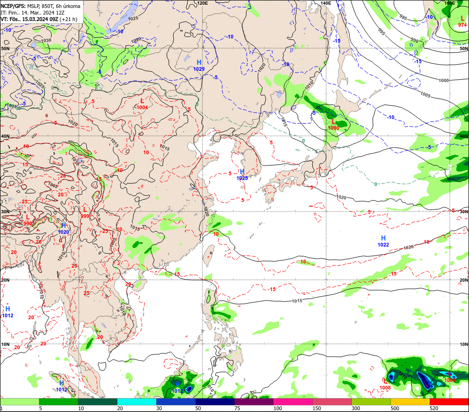Click the IT initialization time 14. Mar. 2024 12Z
The image size is (469, 412).
pyautogui.click(x=32, y=13)
